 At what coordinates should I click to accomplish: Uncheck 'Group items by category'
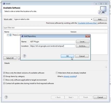coord(4,76)
